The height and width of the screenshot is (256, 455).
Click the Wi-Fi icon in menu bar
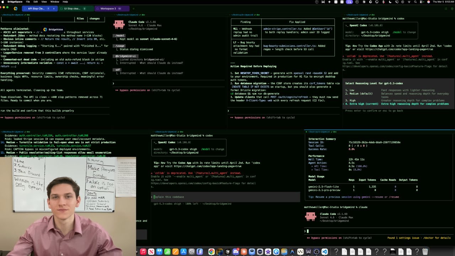pos(409,2)
